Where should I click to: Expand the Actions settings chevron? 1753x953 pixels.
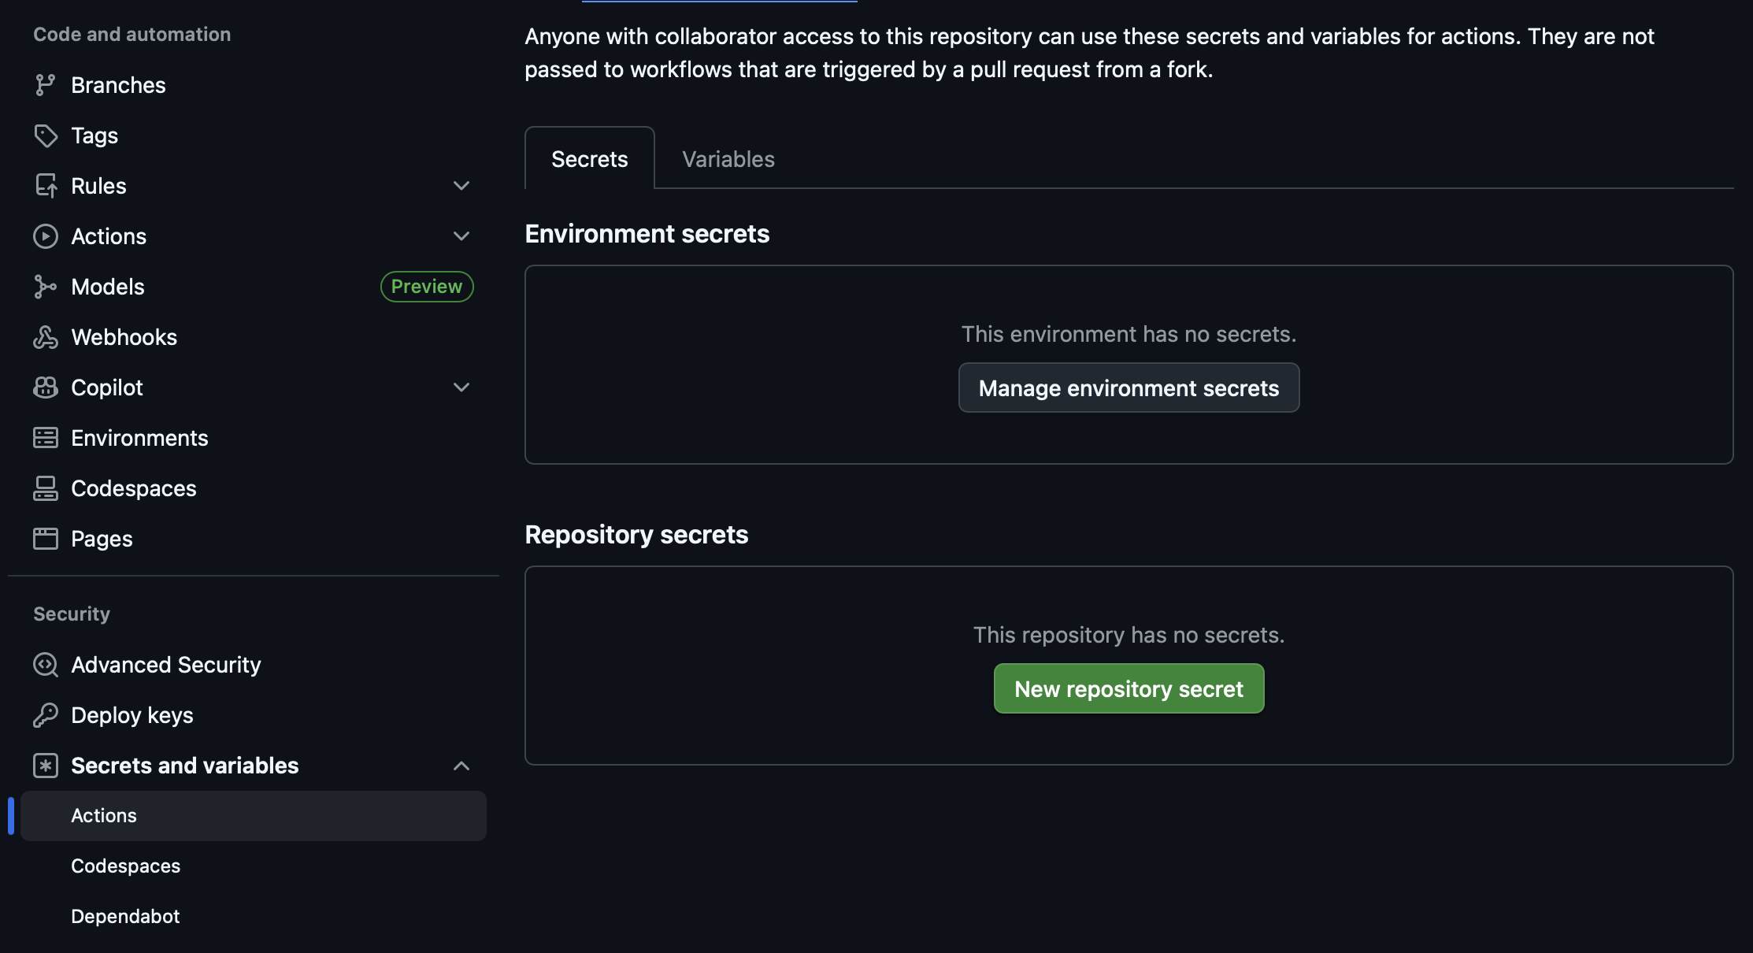(461, 236)
